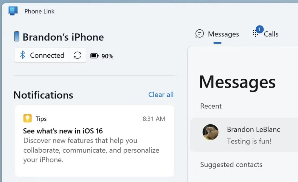Click the iPhone device icon

(17, 37)
